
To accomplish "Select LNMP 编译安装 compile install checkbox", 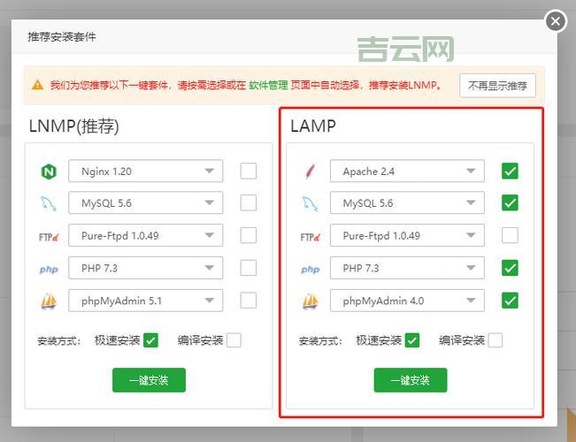I will [x=234, y=340].
